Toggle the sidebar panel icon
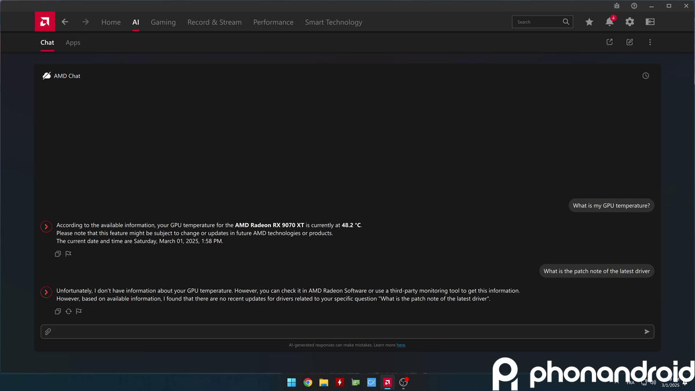The width and height of the screenshot is (695, 391). pyautogui.click(x=650, y=22)
